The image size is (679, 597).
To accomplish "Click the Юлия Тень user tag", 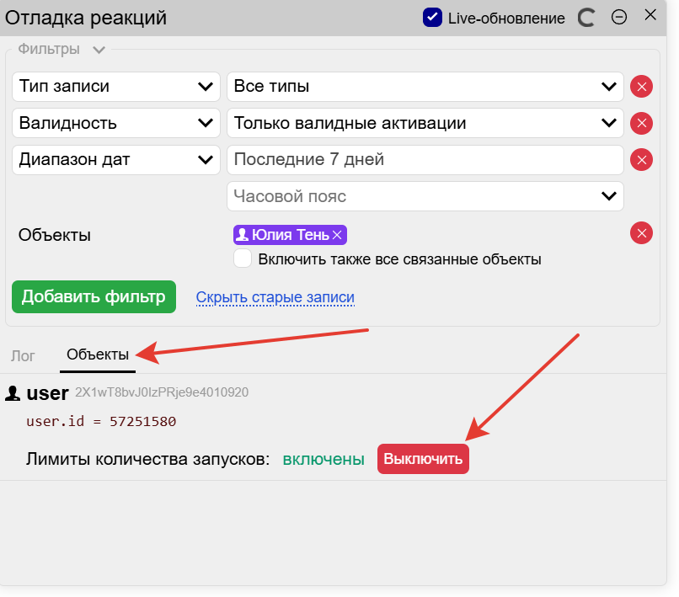I will (290, 235).
